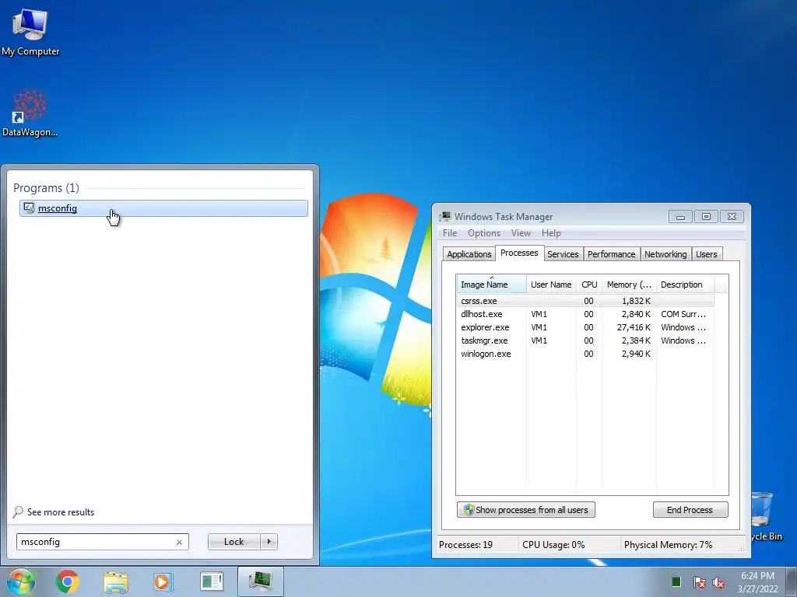
Task: Click the green CPU tray icon
Action: 676,581
